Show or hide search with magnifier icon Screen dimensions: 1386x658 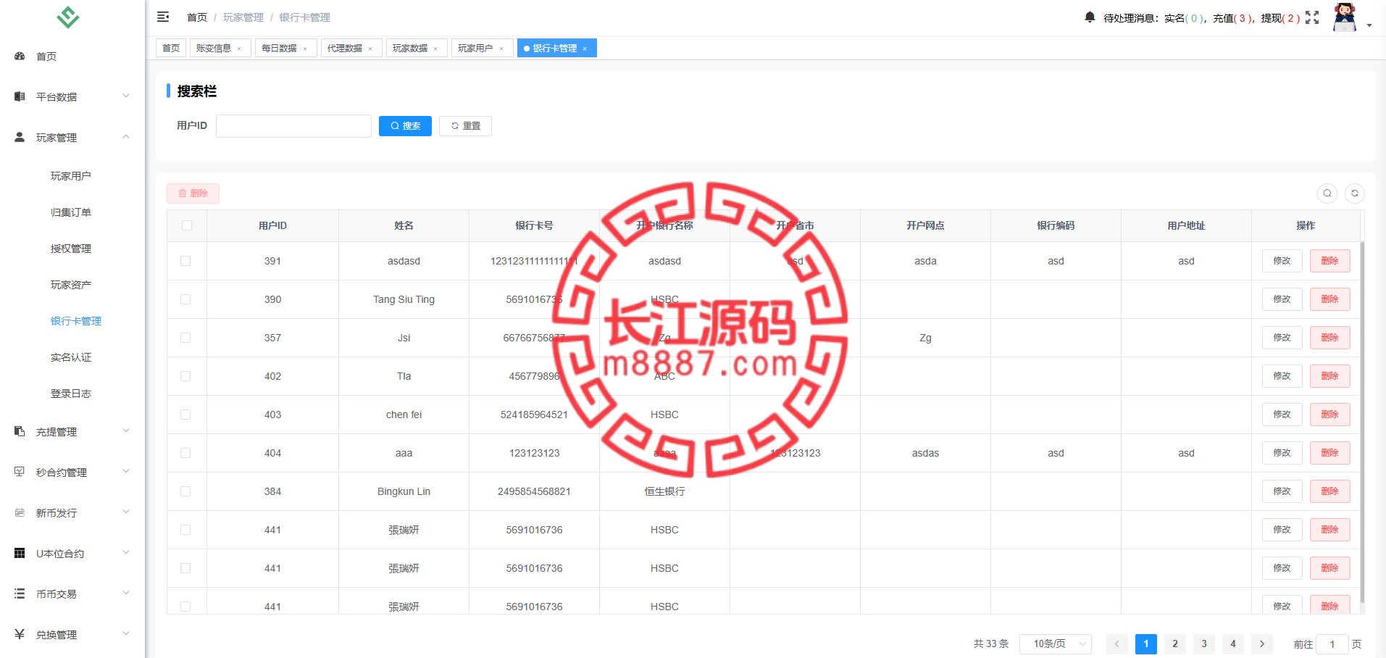[x=1327, y=193]
